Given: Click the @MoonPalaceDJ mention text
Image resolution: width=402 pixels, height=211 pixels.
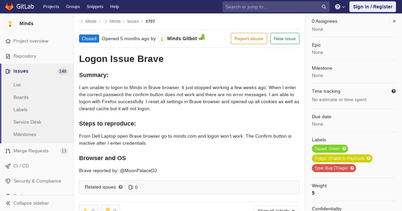Looking at the screenshot, I should pyautogui.click(x=138, y=170).
